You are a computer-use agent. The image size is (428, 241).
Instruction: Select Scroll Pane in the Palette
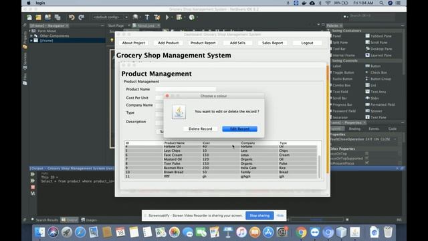click(377, 42)
